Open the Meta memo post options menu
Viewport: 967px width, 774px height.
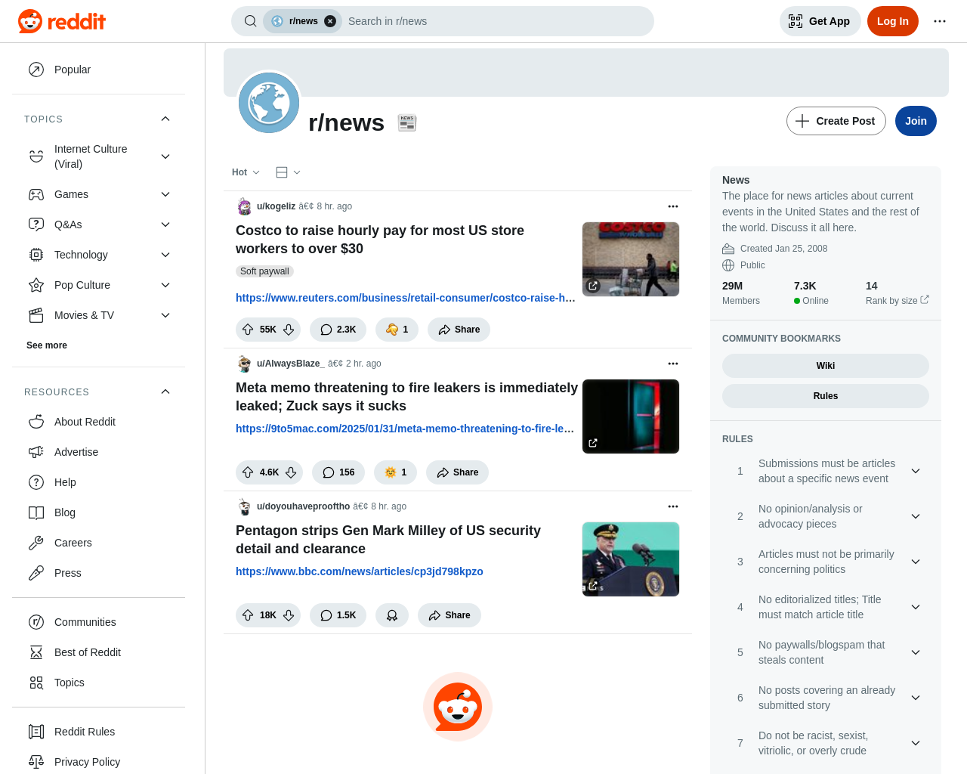673,364
